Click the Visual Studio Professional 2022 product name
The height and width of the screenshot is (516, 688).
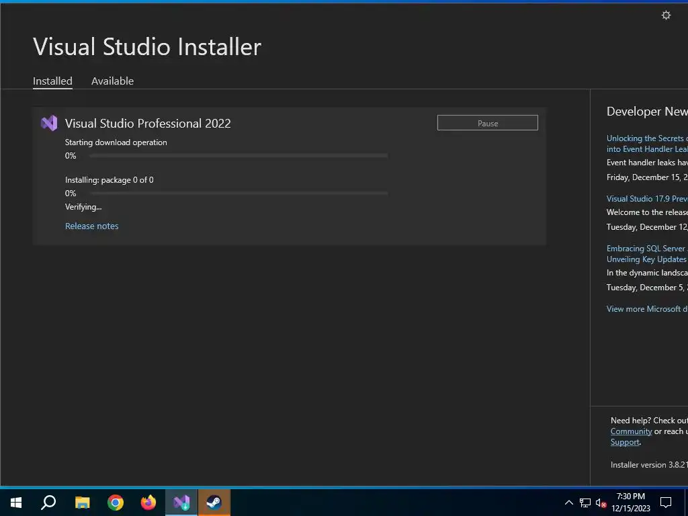pyautogui.click(x=148, y=124)
